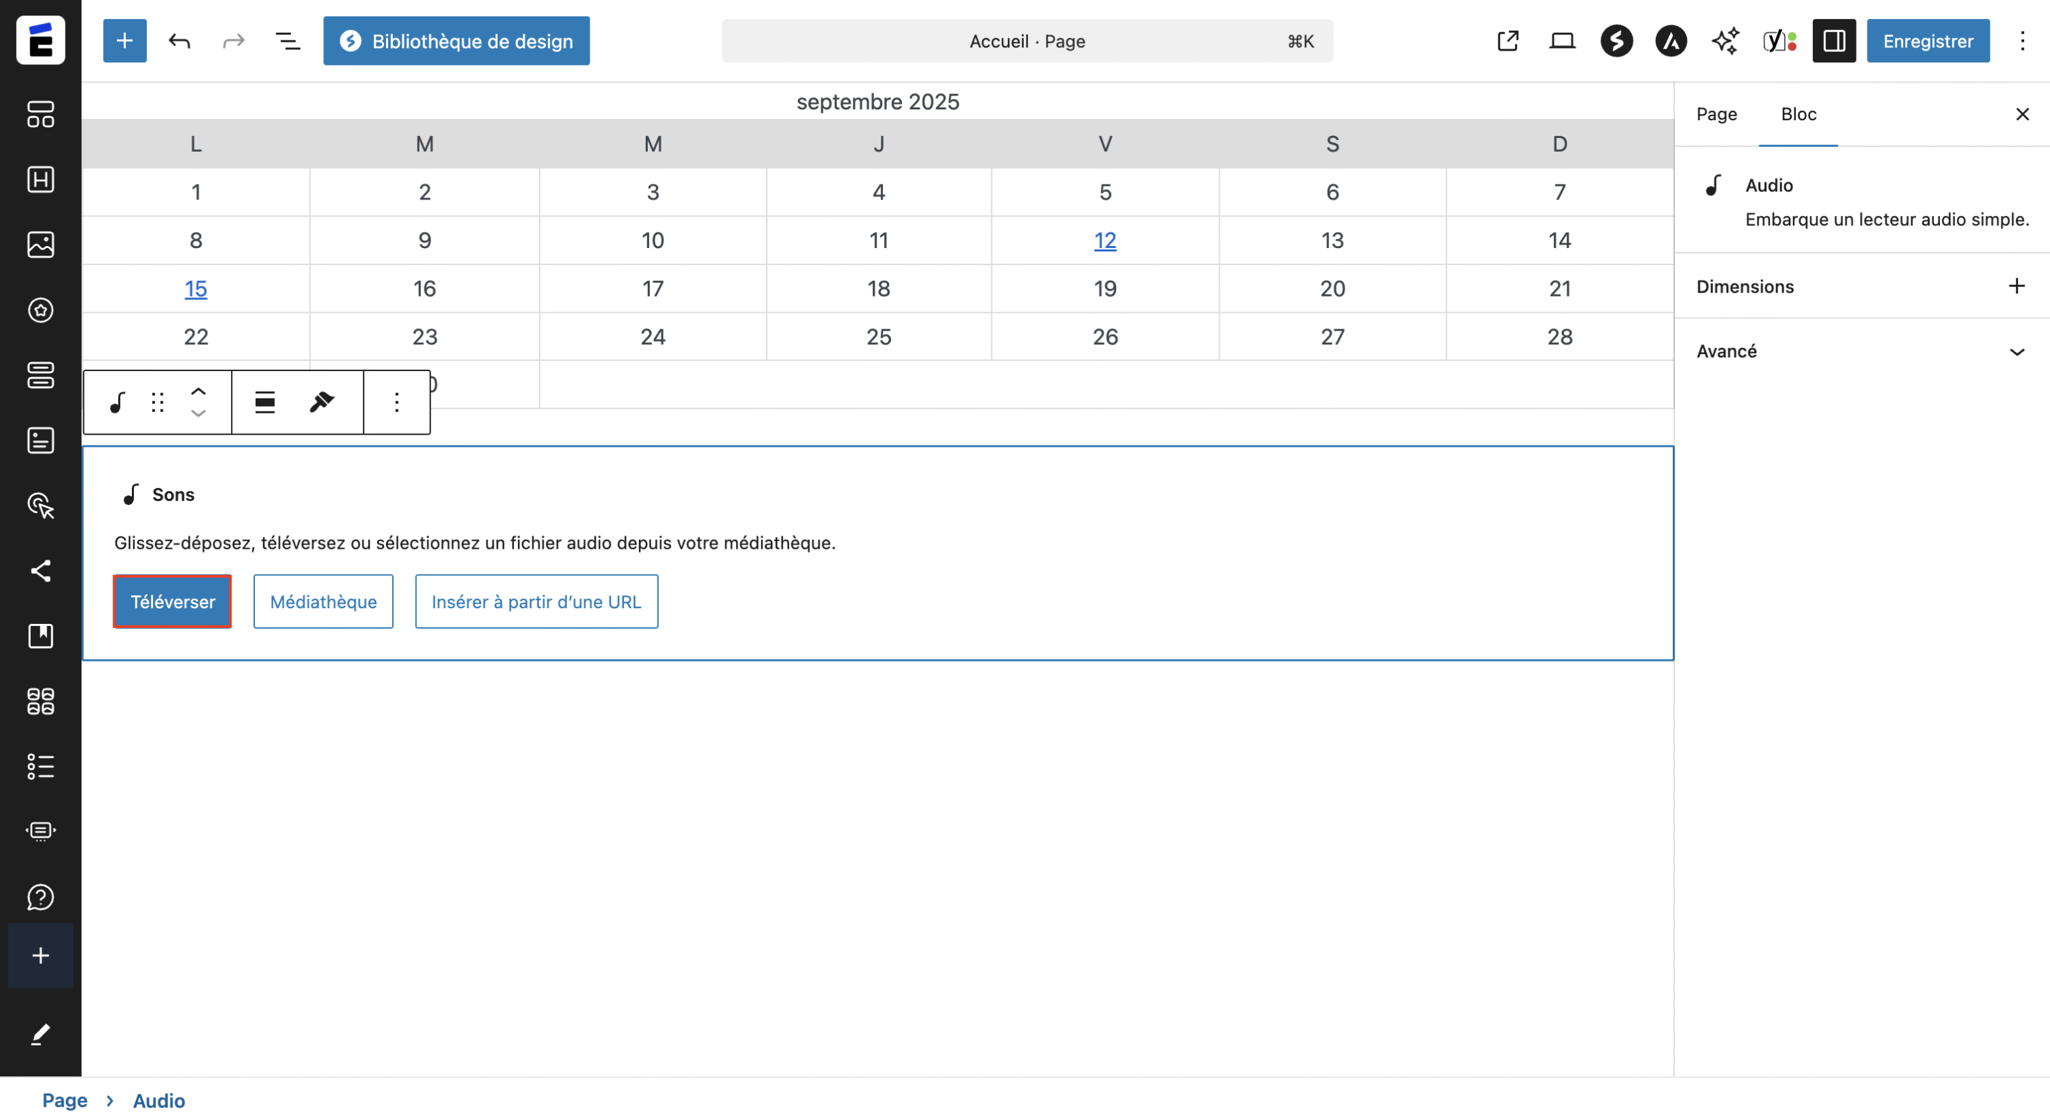Click the Enregistrer save button
2050x1120 pixels.
(1928, 40)
